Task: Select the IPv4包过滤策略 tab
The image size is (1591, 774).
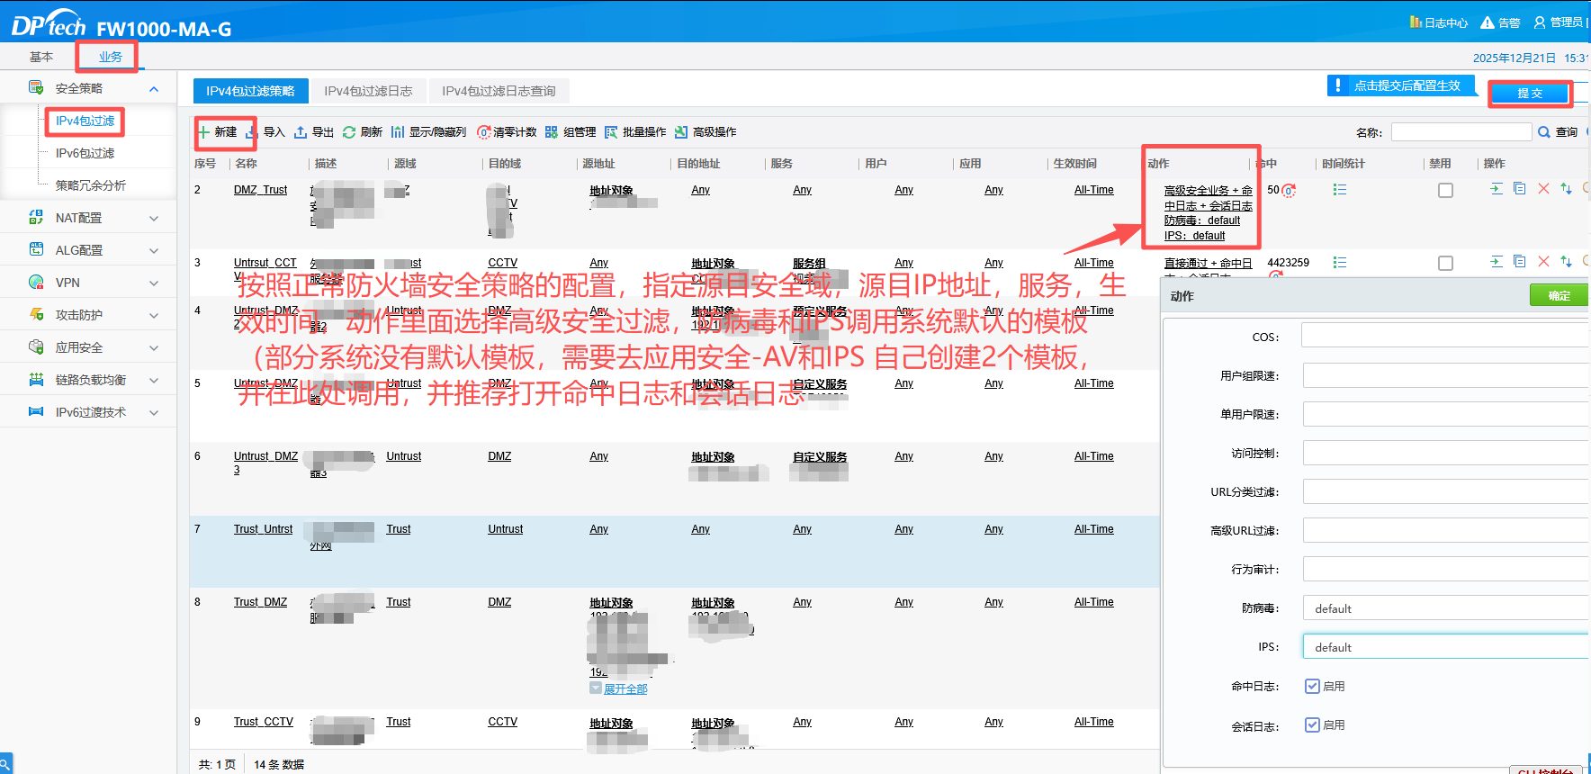Action: (x=250, y=91)
